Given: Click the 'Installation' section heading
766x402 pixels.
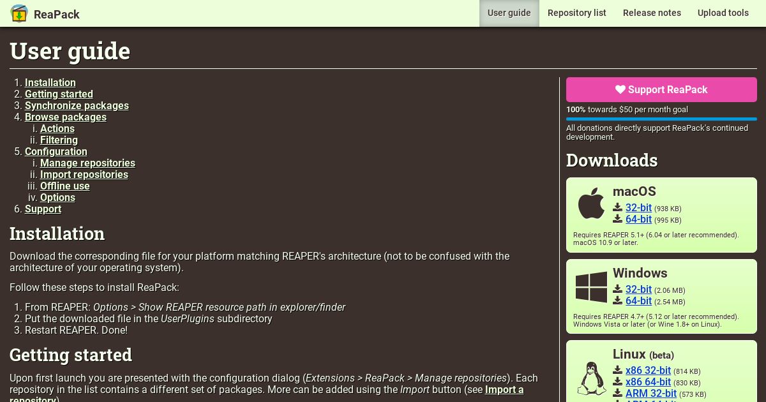Looking at the screenshot, I should (x=57, y=234).
